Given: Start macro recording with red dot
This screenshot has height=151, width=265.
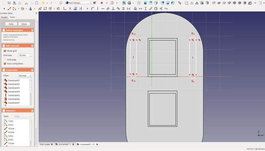Looking at the screenshot, I should 102,3.
